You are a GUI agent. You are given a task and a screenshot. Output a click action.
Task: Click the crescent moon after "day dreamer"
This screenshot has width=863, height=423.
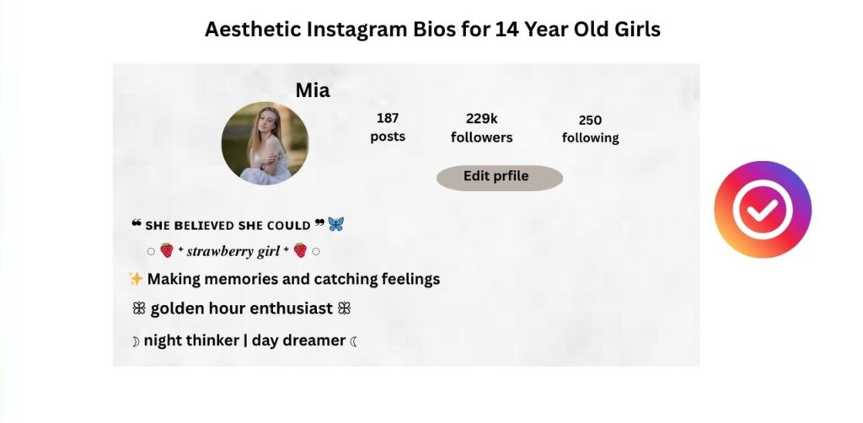click(354, 341)
